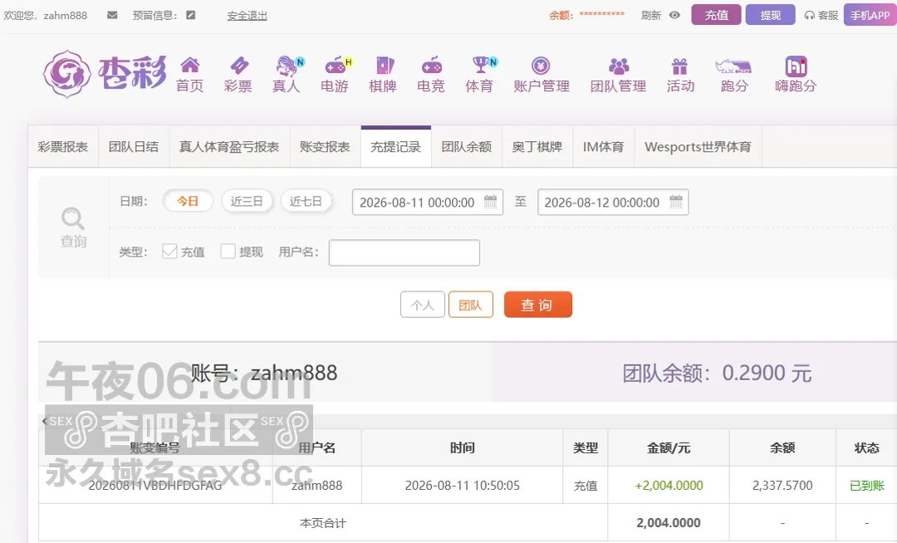Click the 金额/元 column header

668,448
